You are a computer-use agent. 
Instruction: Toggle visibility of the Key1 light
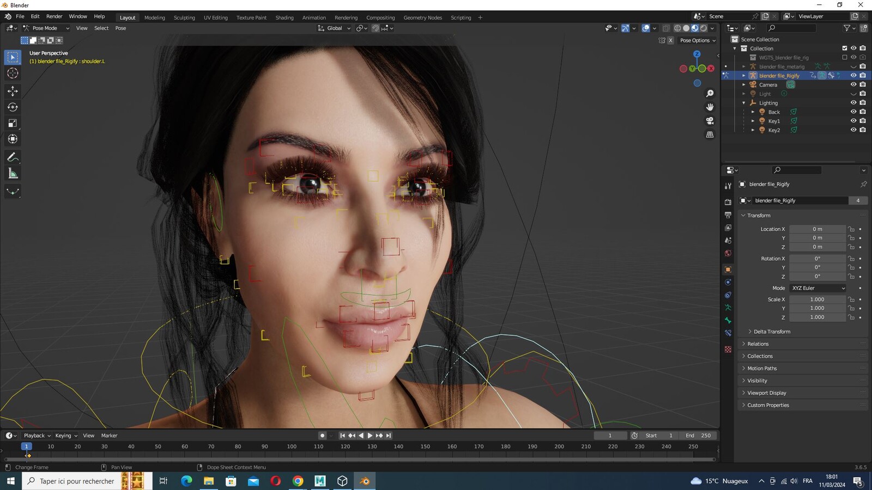click(x=853, y=121)
